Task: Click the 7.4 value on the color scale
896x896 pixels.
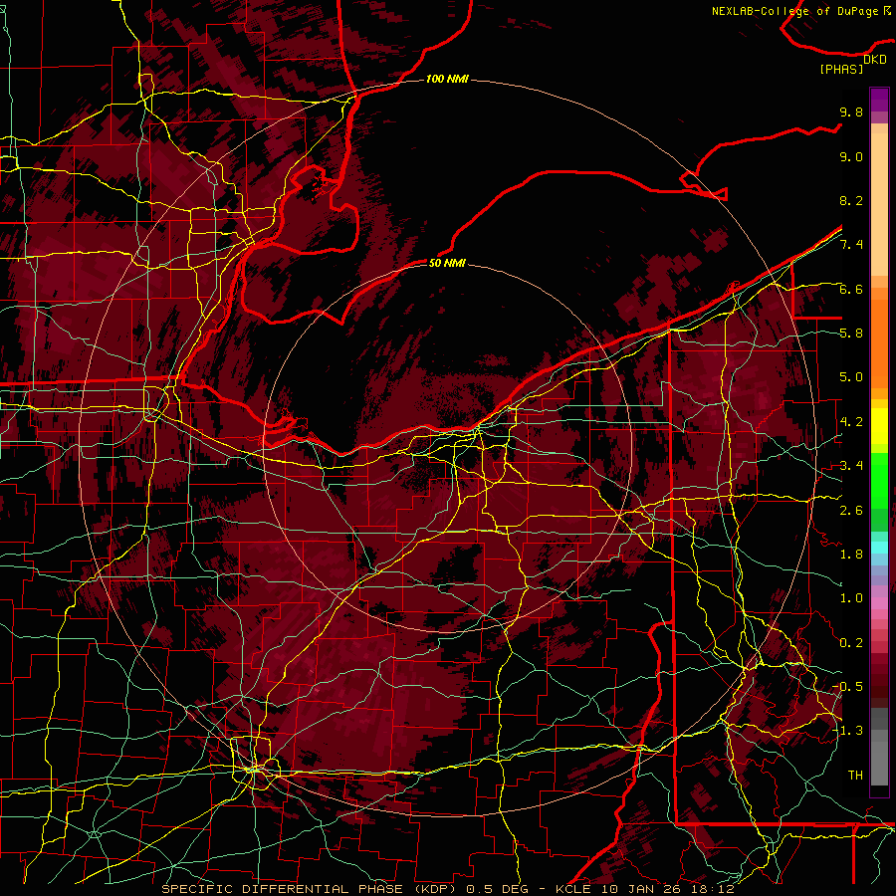Action: (851, 245)
